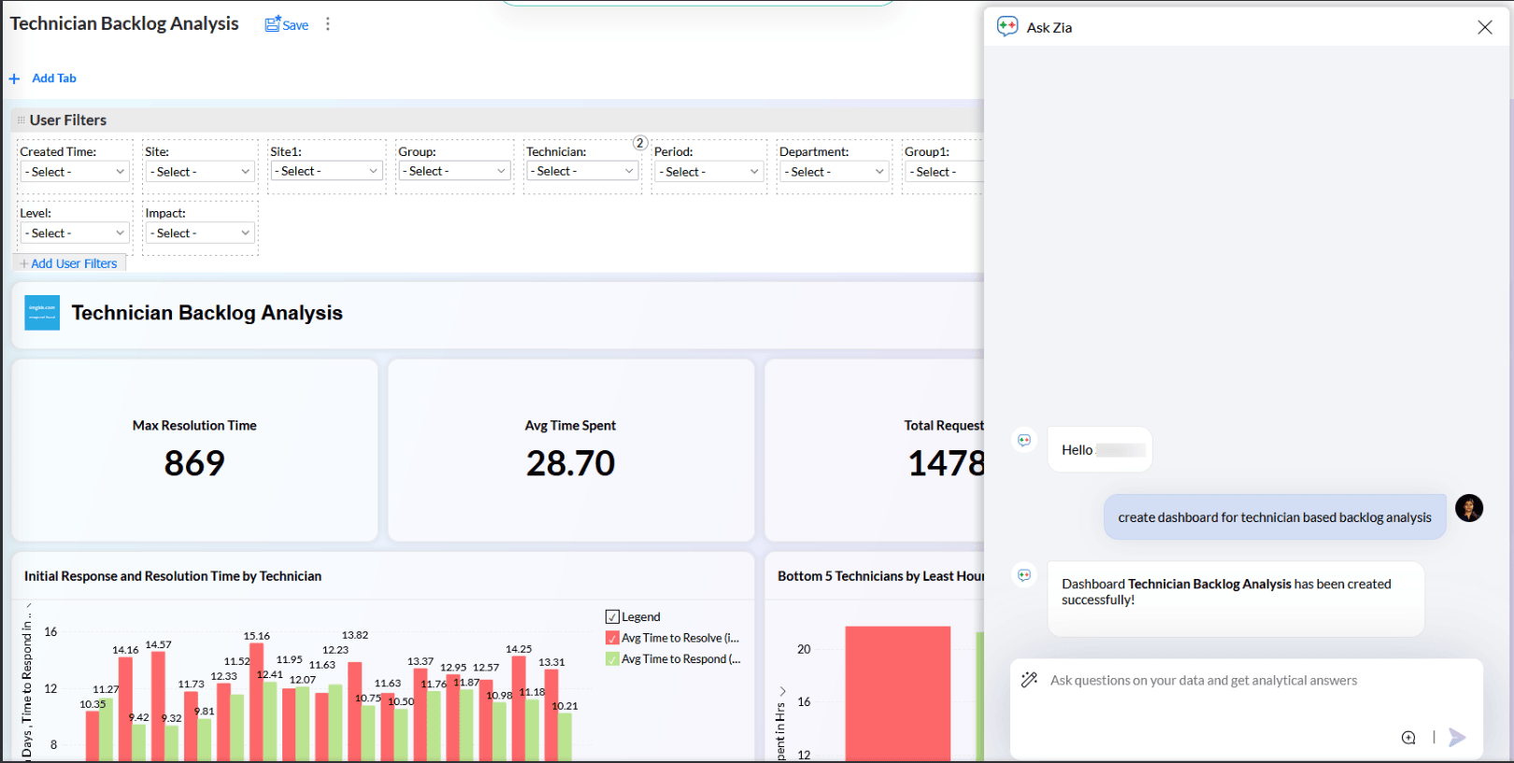Uncheck the Legend checkbox
This screenshot has height=763, width=1514.
coord(613,617)
